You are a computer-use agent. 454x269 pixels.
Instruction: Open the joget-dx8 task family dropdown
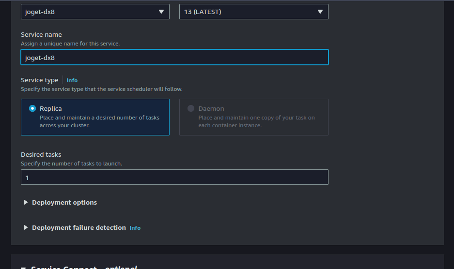[x=94, y=12]
